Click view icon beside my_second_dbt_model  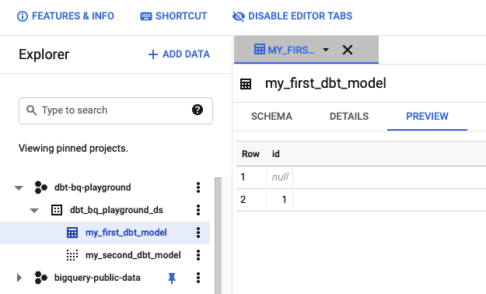[x=72, y=255]
